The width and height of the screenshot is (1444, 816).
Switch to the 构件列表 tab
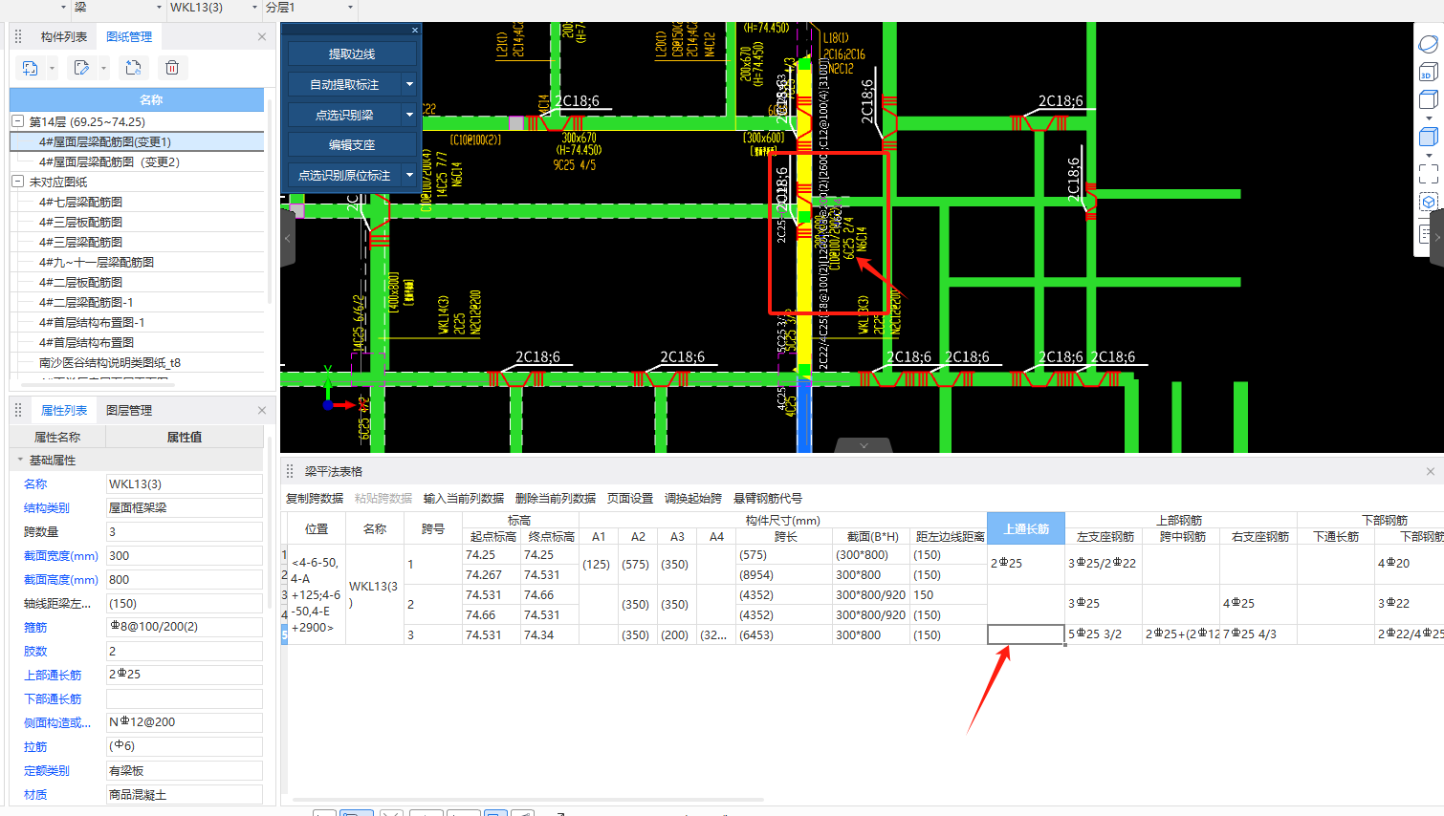[64, 36]
